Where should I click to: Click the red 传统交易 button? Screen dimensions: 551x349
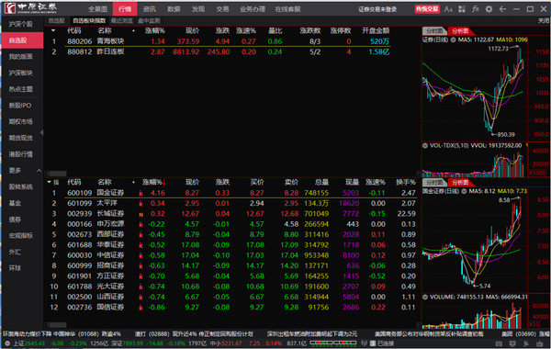tap(427, 9)
